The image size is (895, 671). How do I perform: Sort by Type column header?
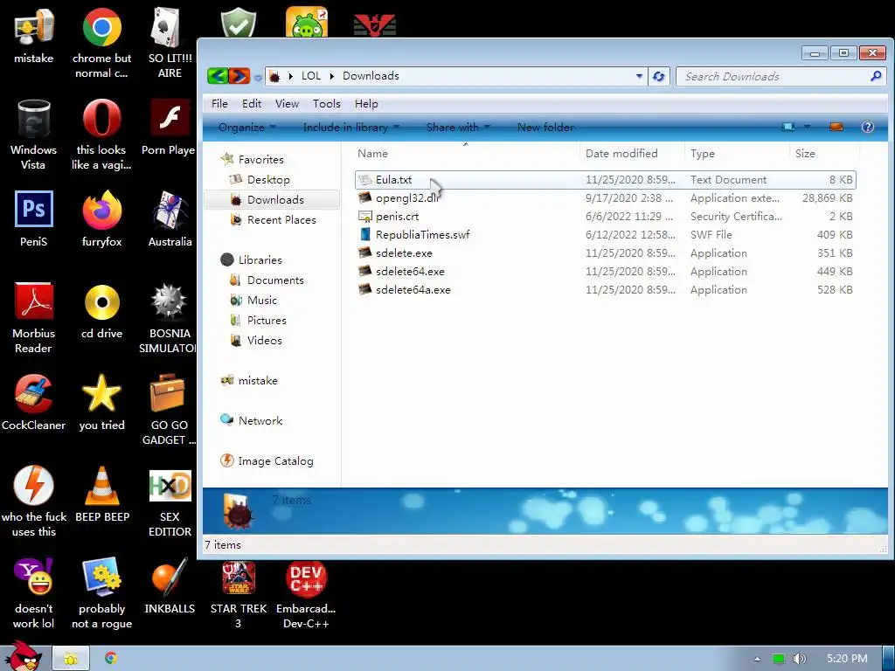coord(738,153)
